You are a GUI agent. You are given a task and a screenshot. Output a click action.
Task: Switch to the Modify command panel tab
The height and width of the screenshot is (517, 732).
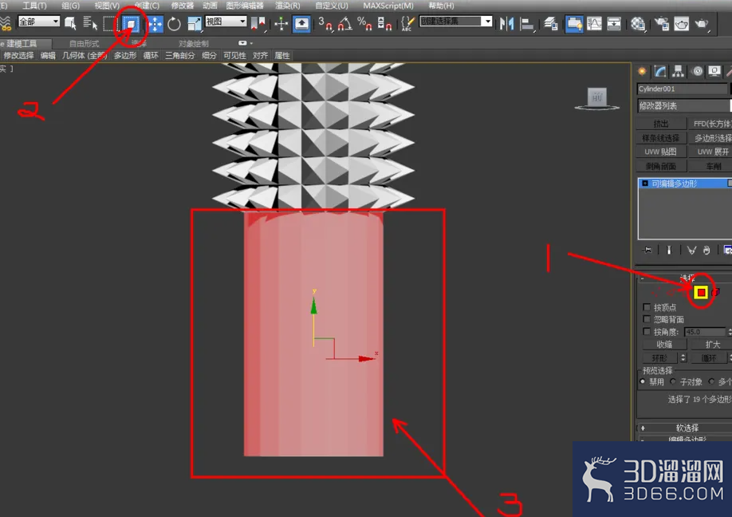coord(660,71)
